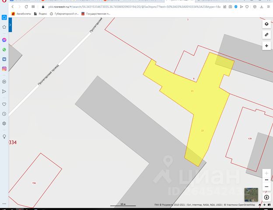Open browsing history clock icon

[4, 114]
